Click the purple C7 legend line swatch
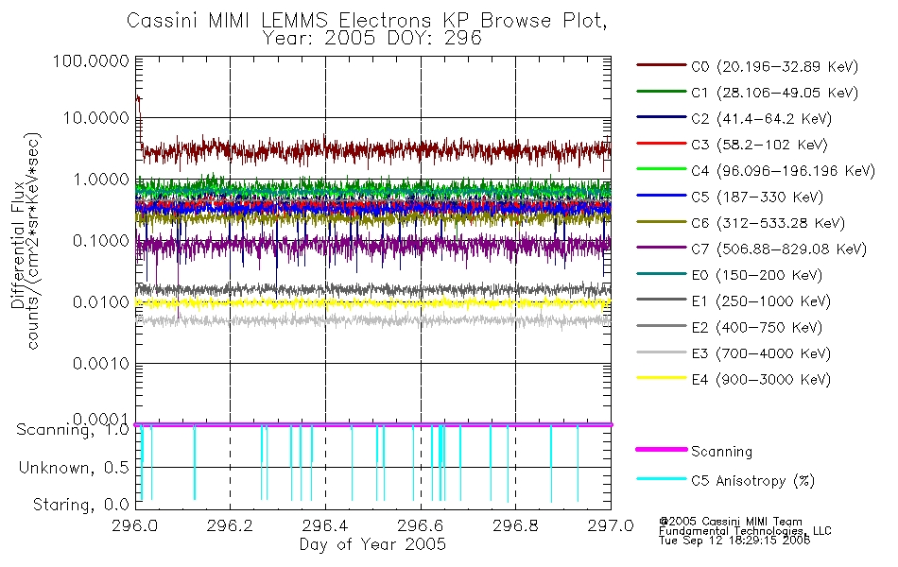The image size is (898, 567). pyautogui.click(x=661, y=248)
